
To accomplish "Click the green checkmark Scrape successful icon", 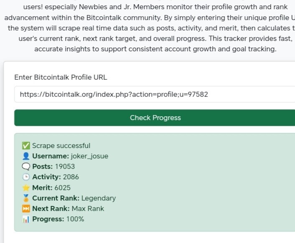I will [26, 145].
